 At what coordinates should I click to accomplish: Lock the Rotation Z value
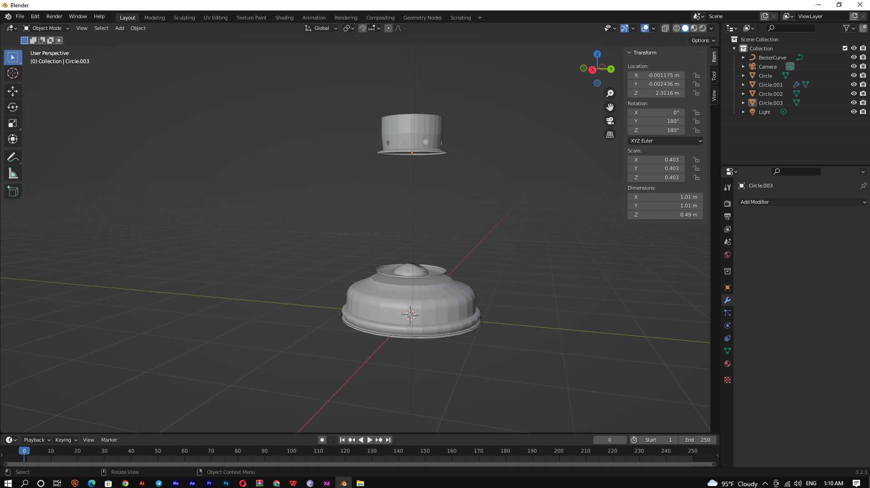(696, 130)
